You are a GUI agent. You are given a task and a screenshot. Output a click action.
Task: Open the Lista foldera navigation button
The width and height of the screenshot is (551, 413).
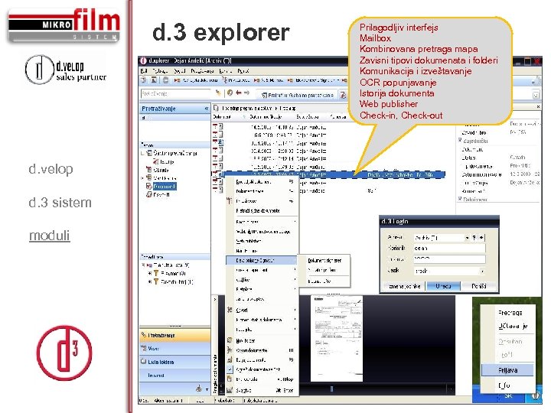[x=175, y=362]
